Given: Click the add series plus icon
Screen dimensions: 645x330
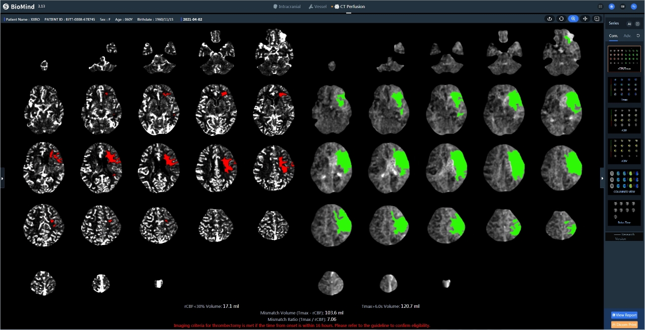Looking at the screenshot, I should coord(637,24).
